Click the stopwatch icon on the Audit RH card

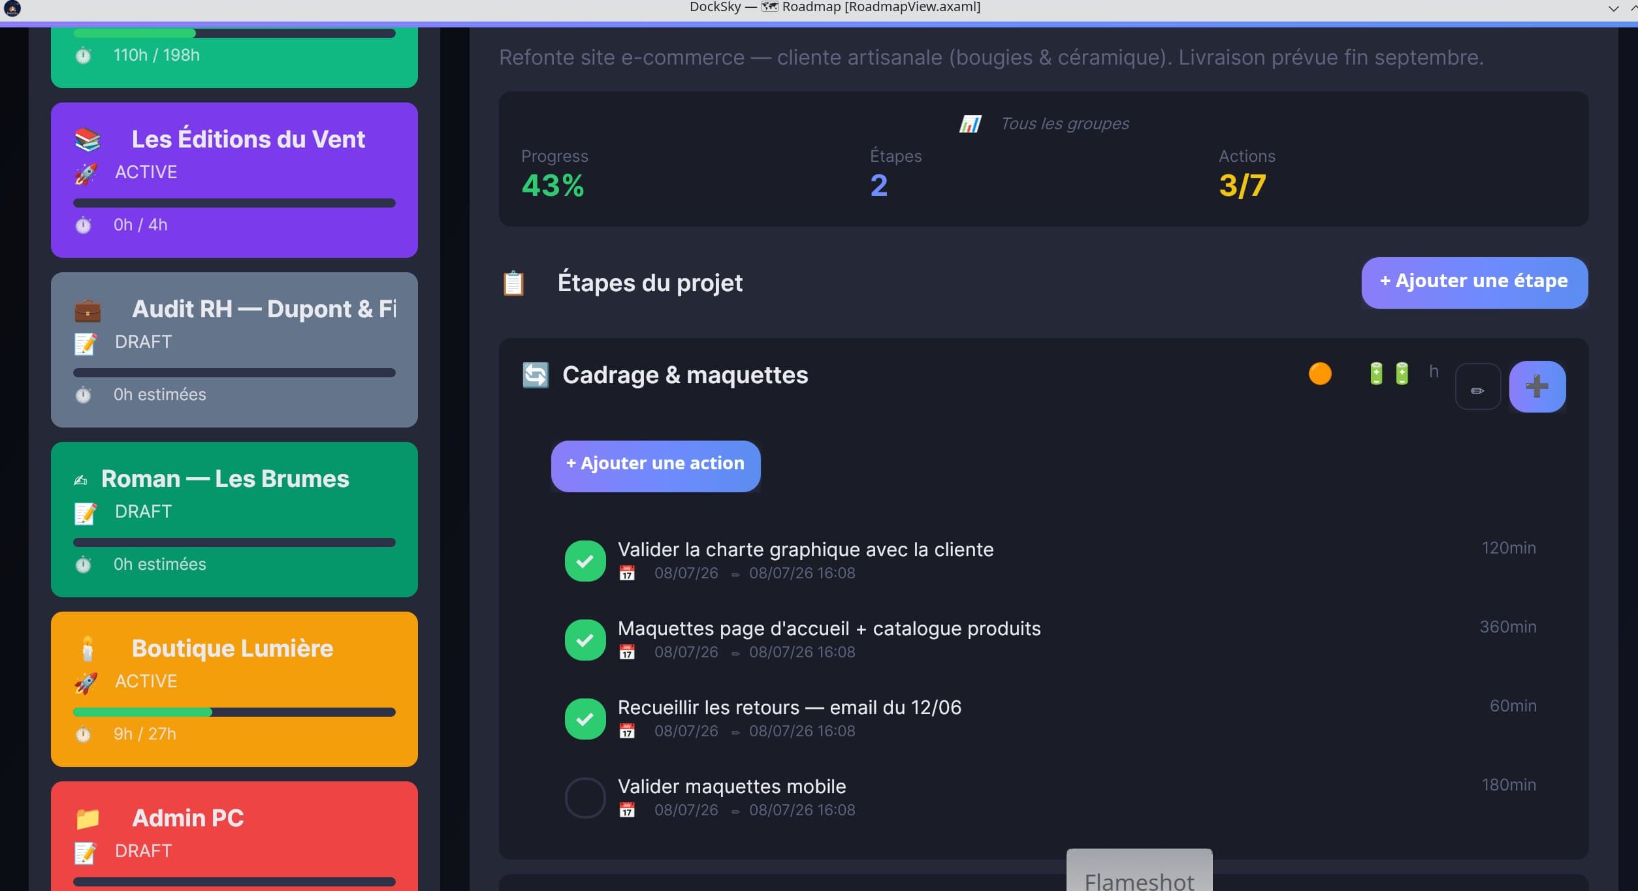(83, 395)
